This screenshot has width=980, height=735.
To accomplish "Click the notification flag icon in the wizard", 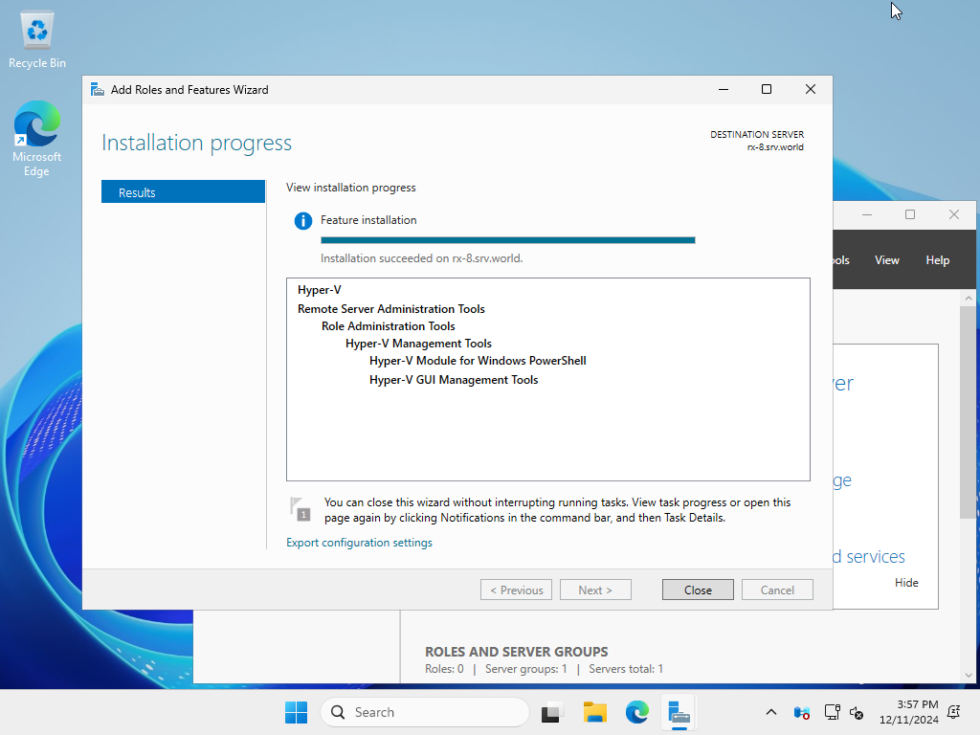I will 300,509.
